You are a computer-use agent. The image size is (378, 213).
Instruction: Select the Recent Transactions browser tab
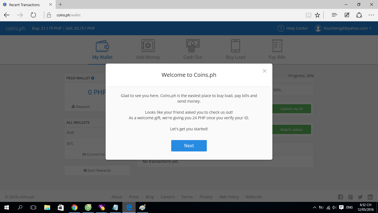tap(27, 5)
